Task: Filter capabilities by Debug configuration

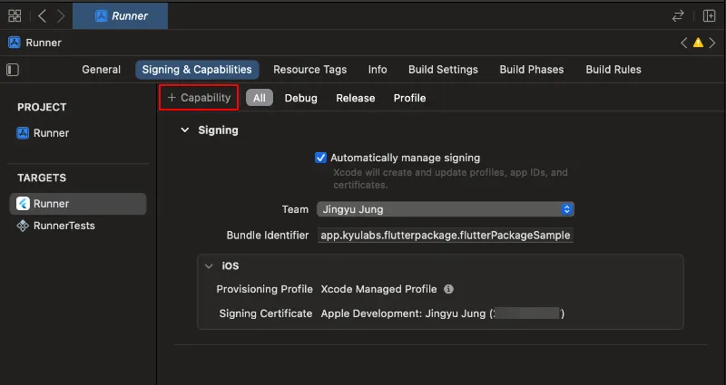Action: point(300,98)
